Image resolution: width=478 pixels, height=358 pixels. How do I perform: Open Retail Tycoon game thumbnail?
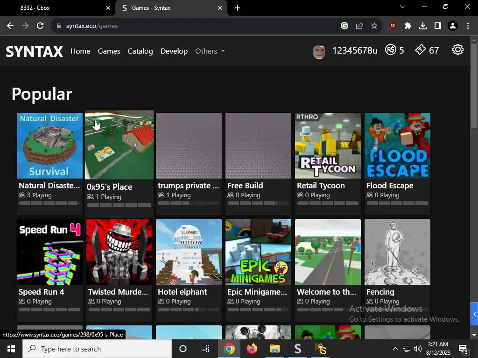(328, 145)
